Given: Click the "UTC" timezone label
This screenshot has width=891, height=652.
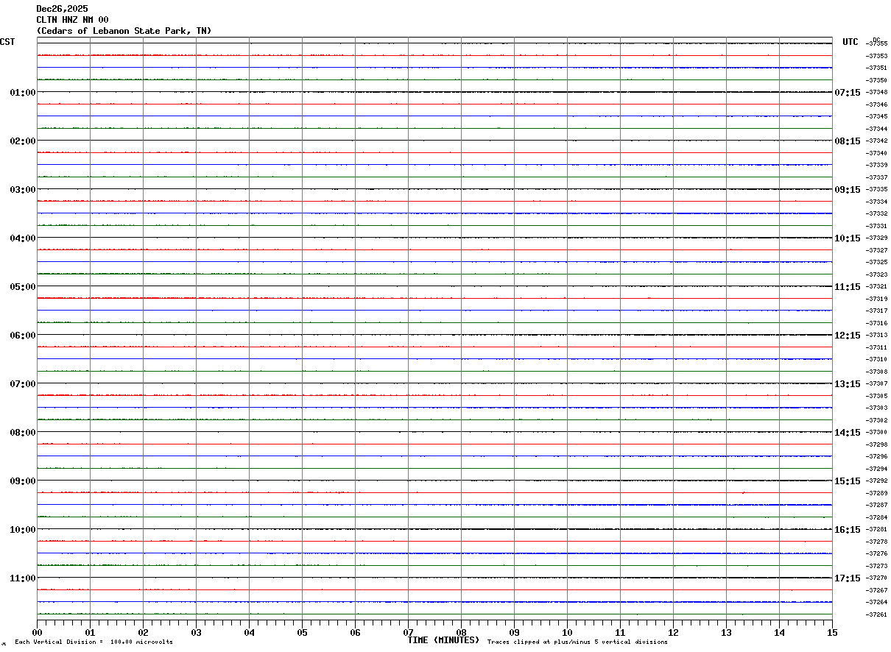Looking at the screenshot, I should coord(850,42).
